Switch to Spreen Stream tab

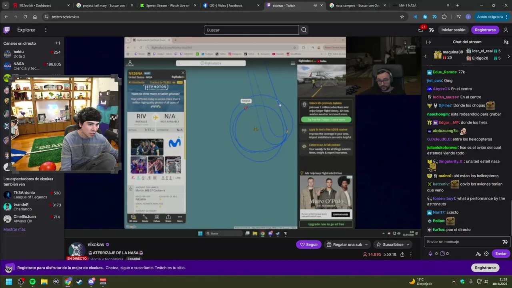click(167, 6)
